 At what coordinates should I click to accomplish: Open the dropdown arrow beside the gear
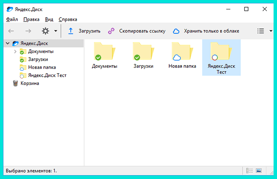(56, 31)
